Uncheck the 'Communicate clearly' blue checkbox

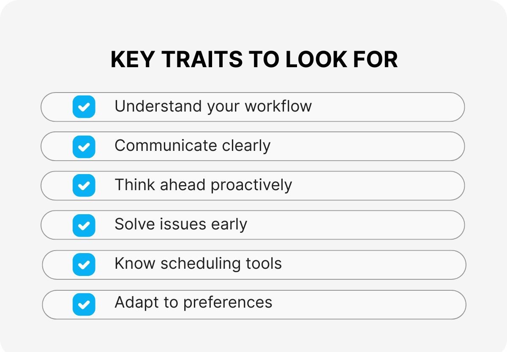pos(84,146)
